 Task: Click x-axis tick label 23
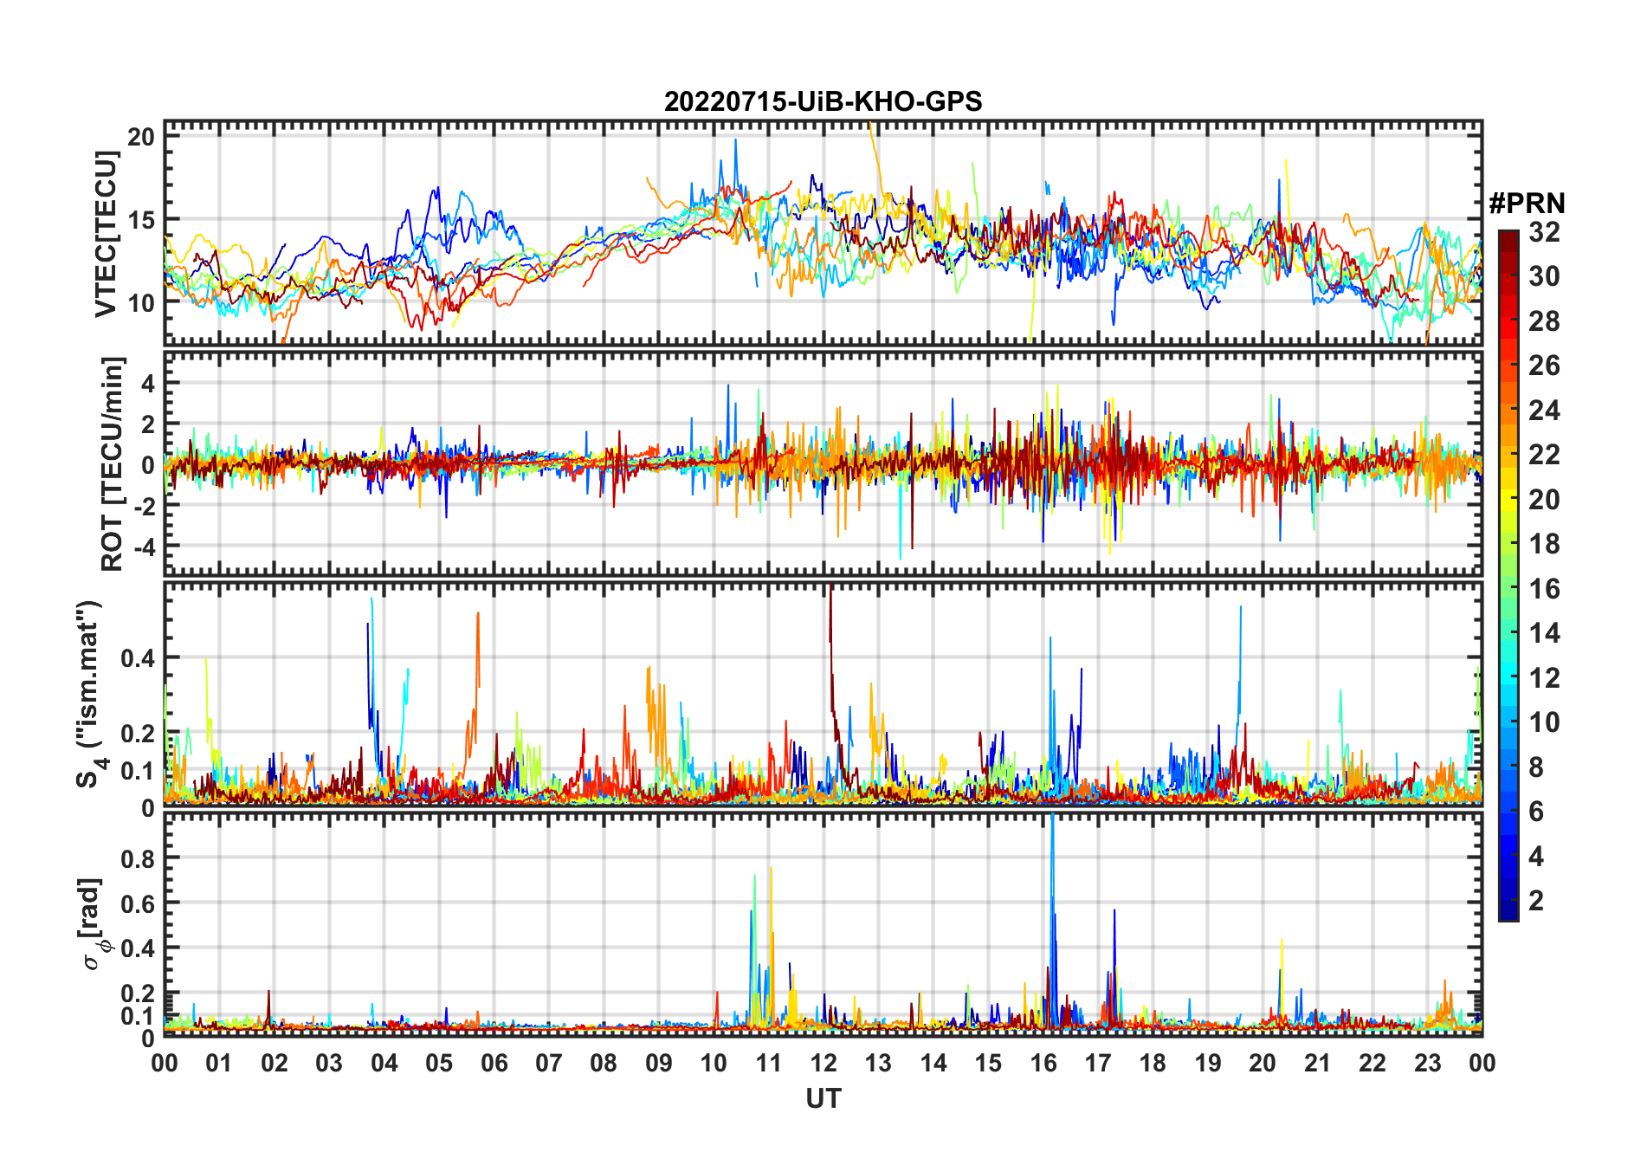(1427, 1063)
